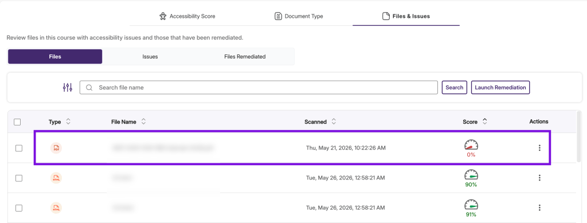The height and width of the screenshot is (223, 587).
Task: Click the 0% score text
Action: pyautogui.click(x=471, y=155)
